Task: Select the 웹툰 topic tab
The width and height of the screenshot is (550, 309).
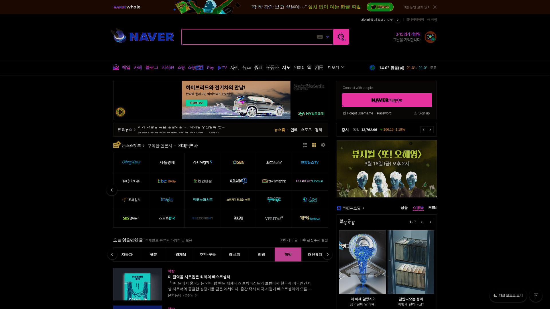Action: [154, 254]
